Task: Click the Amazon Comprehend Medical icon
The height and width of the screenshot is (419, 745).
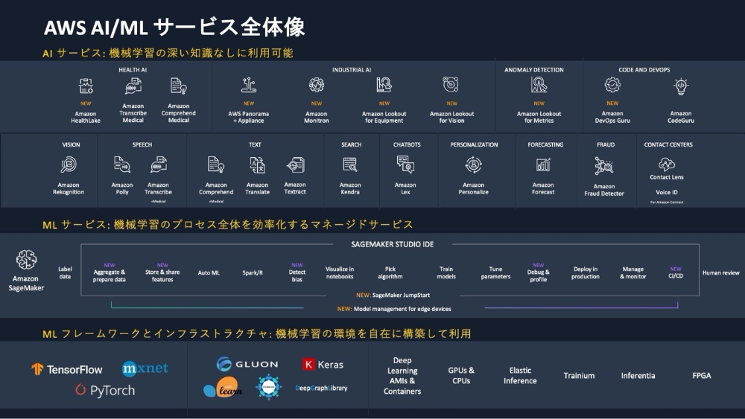Action: pyautogui.click(x=178, y=86)
